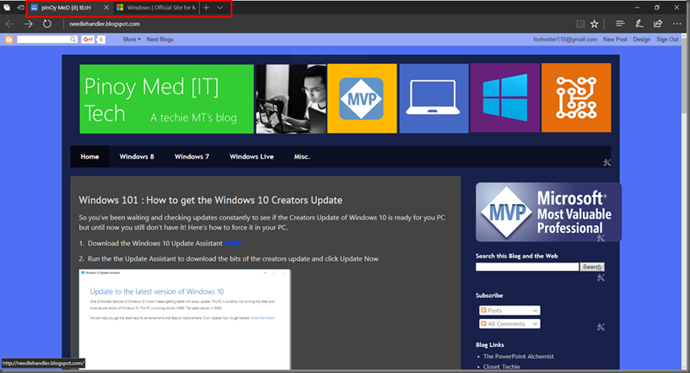
Task: Click wrench edit icon beside Subscribe widget
Action: tap(601, 327)
